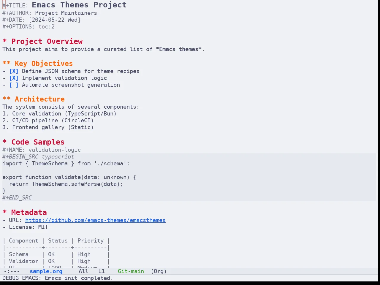The width and height of the screenshot is (380, 285).
Task: Fold the Architecture heading stars
Action: pyautogui.click(x=7, y=99)
